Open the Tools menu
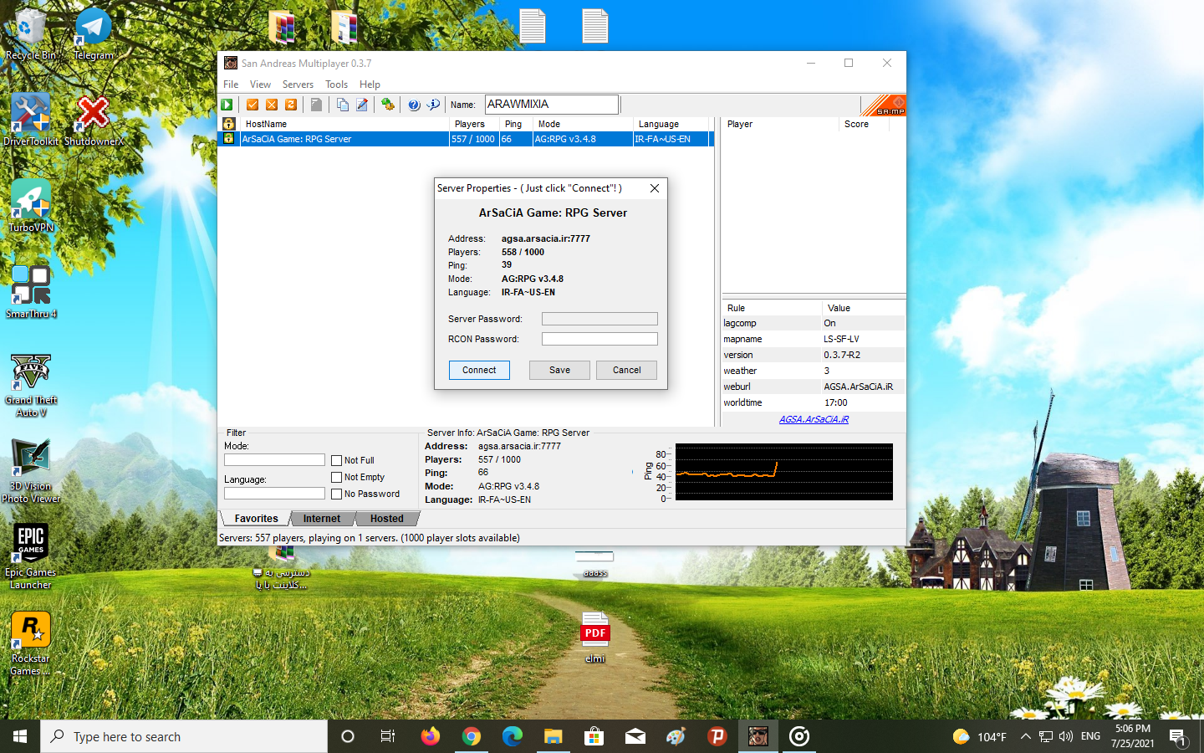This screenshot has width=1204, height=753. (336, 85)
